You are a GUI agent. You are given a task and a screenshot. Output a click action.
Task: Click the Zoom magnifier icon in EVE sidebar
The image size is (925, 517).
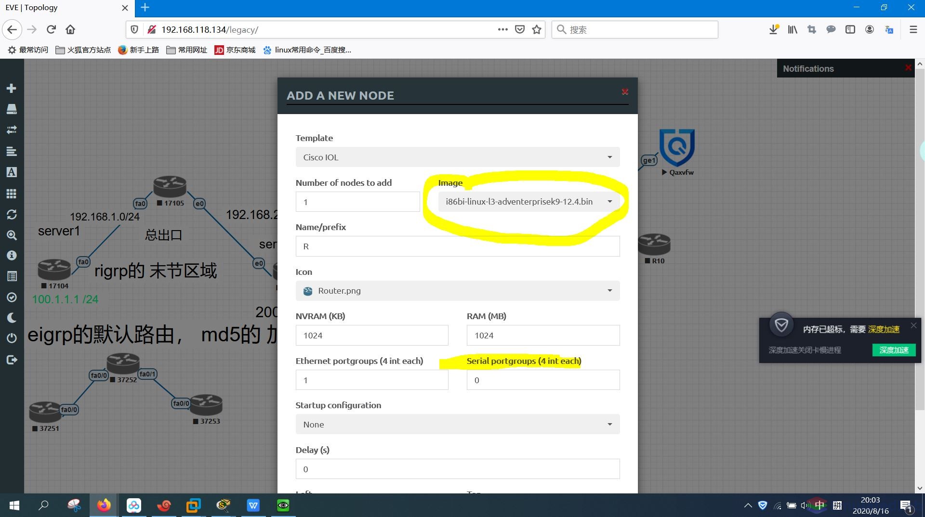click(12, 235)
